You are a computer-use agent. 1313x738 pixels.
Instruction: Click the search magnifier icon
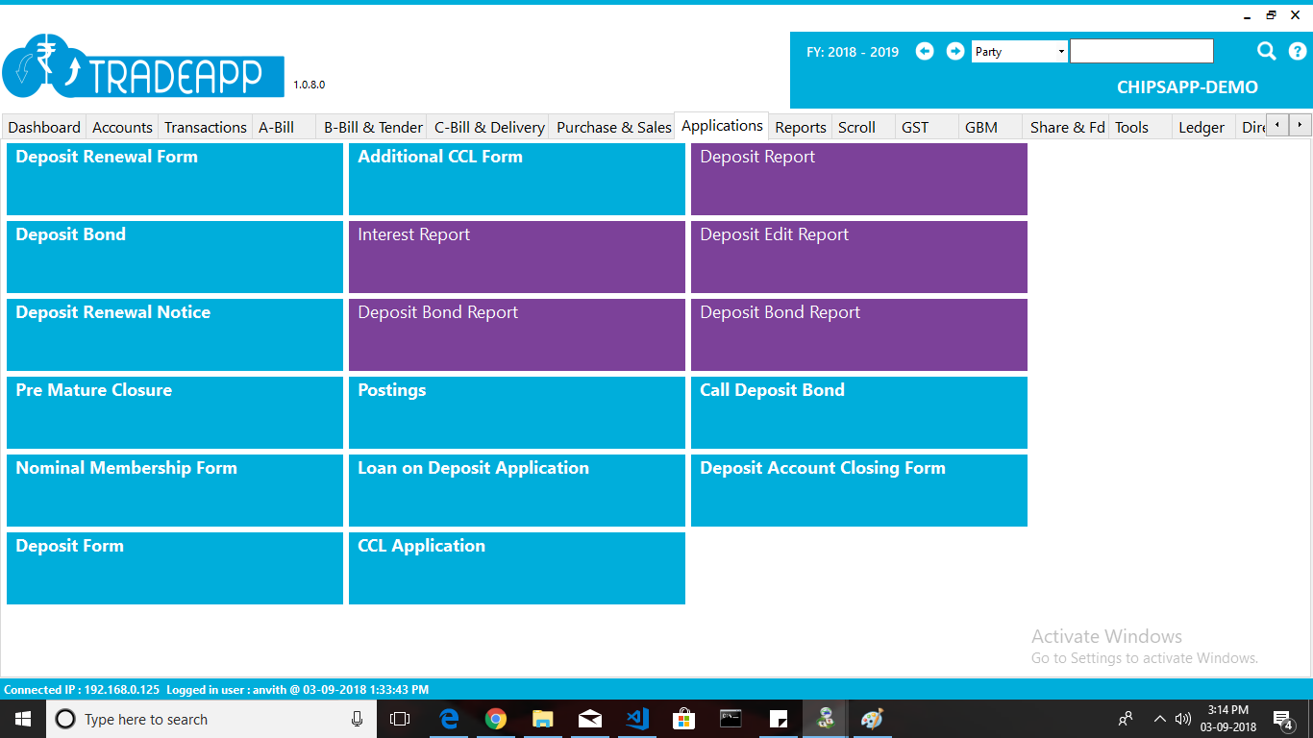tap(1267, 52)
